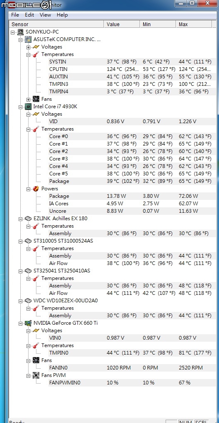219x423 pixels.
Task: Click the 2520 RPM max fan value
Action: (191, 368)
